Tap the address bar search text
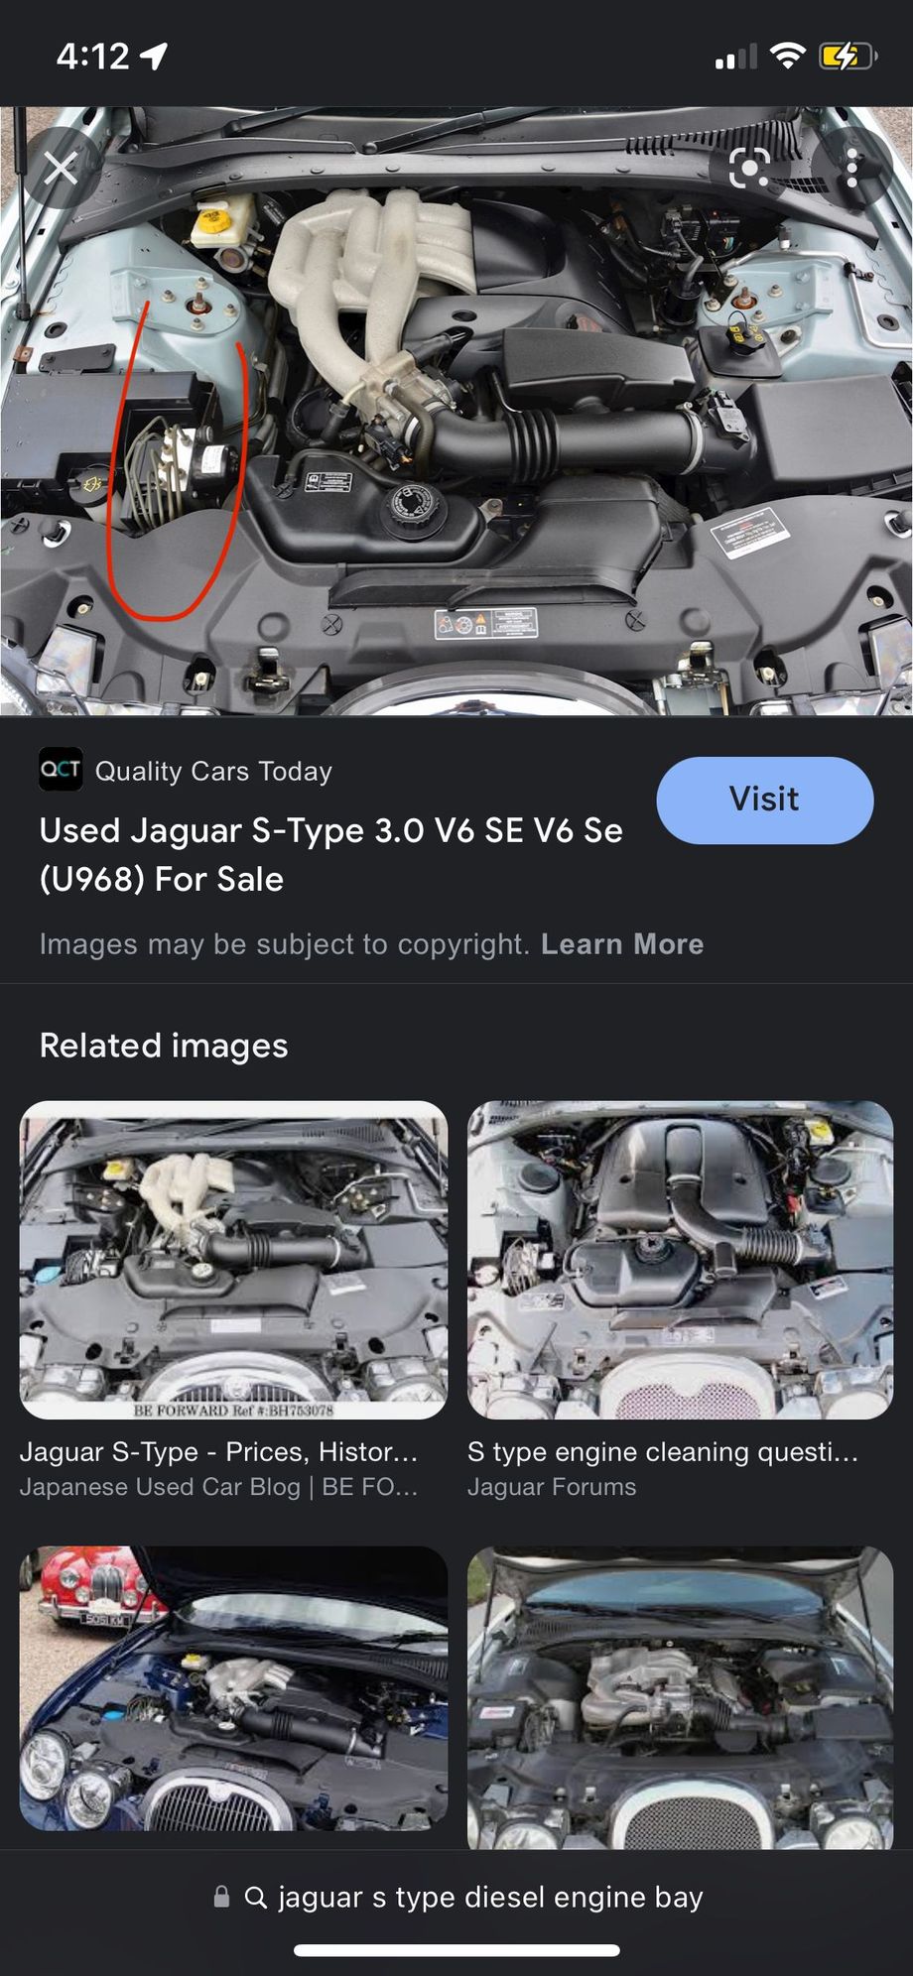Image resolution: width=913 pixels, height=1976 pixels. [490, 1897]
